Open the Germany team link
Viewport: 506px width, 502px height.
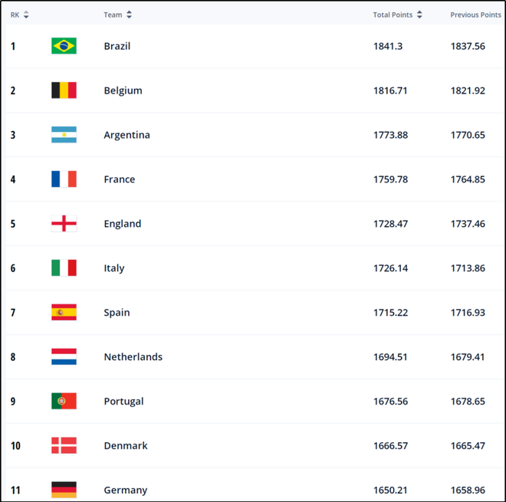pyautogui.click(x=126, y=490)
